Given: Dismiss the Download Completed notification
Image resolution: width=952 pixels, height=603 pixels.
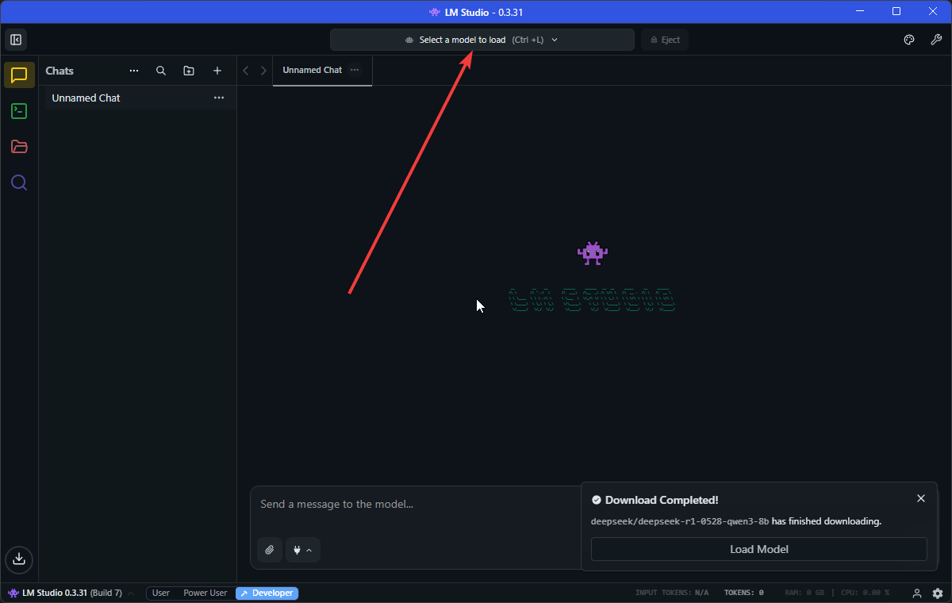Looking at the screenshot, I should coord(921,498).
